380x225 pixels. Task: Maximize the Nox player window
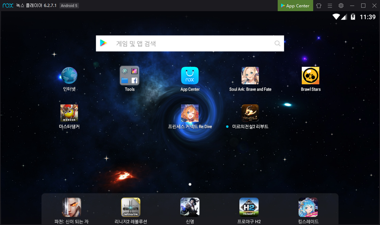[x=363, y=6]
